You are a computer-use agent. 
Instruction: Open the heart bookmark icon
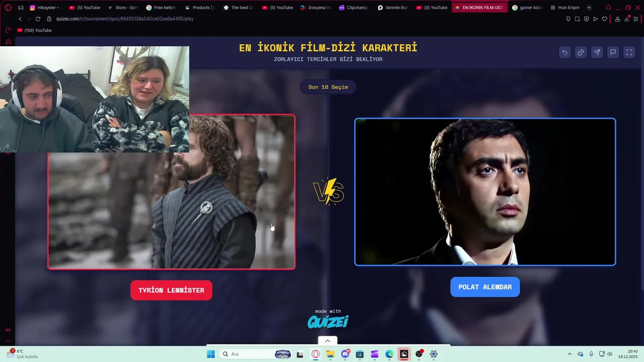point(604,19)
